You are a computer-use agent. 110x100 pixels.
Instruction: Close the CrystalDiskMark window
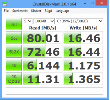pyautogui.click(x=101, y=3)
